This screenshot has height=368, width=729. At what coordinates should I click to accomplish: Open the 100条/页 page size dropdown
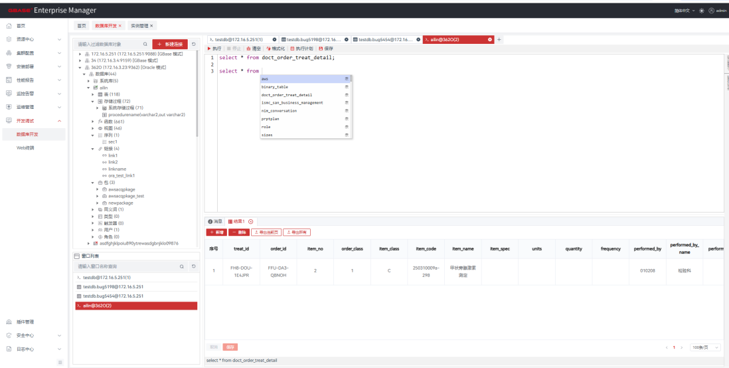[x=704, y=347]
